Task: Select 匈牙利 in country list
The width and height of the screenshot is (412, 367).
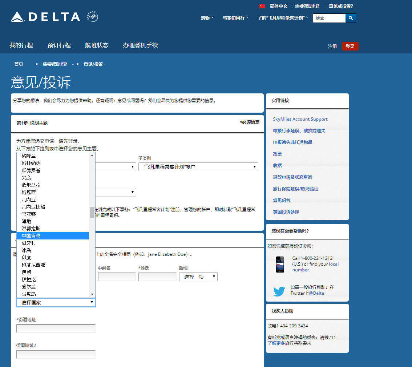Action: (x=53, y=243)
